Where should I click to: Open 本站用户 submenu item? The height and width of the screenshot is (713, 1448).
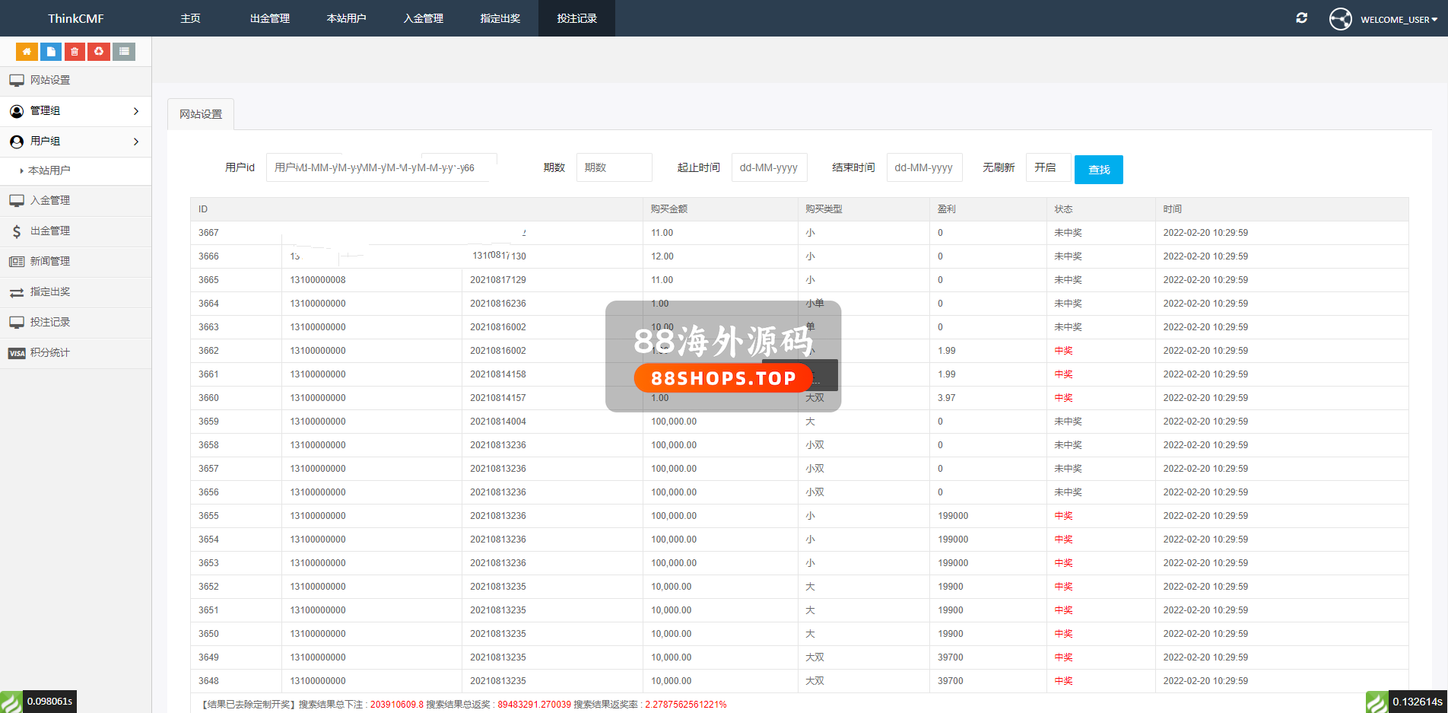49,170
